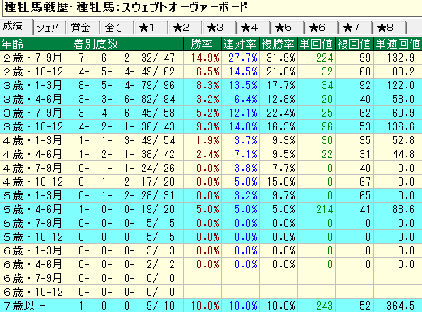Select the ★2 tab
Image resolution: width=422 pixels, height=312 pixels.
coord(185,28)
